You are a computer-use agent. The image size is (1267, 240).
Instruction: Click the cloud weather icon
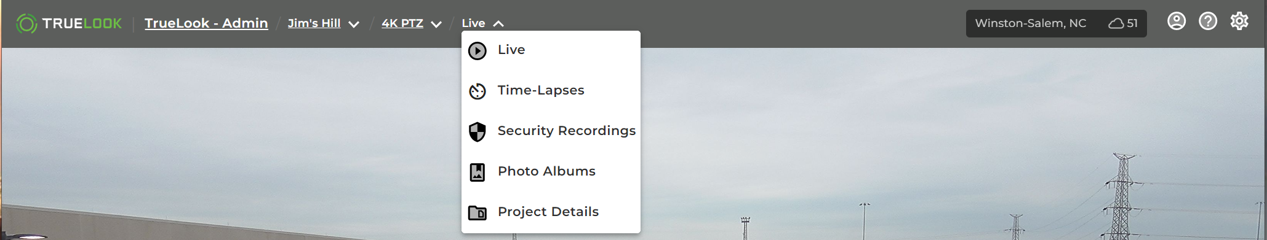(x=1116, y=23)
